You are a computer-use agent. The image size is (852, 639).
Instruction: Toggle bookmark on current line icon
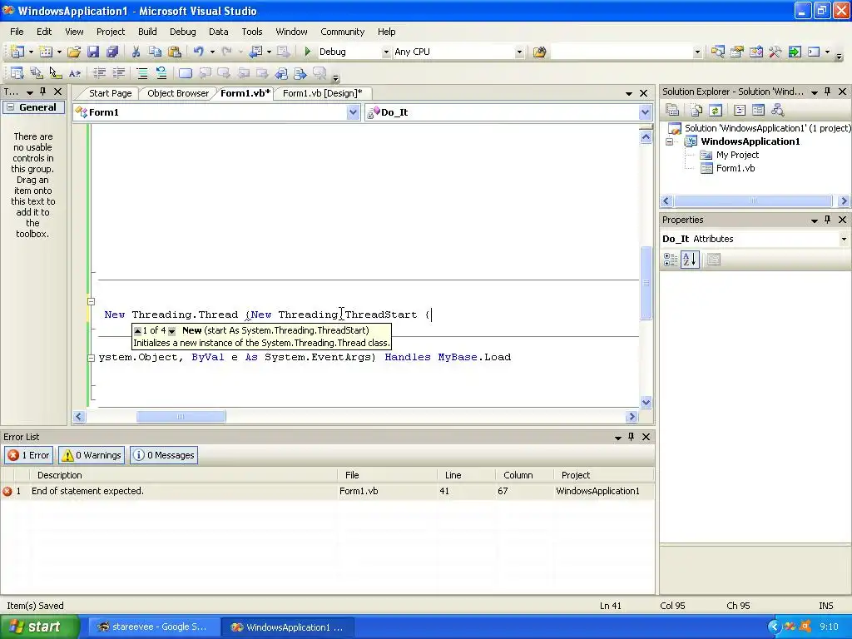click(186, 73)
